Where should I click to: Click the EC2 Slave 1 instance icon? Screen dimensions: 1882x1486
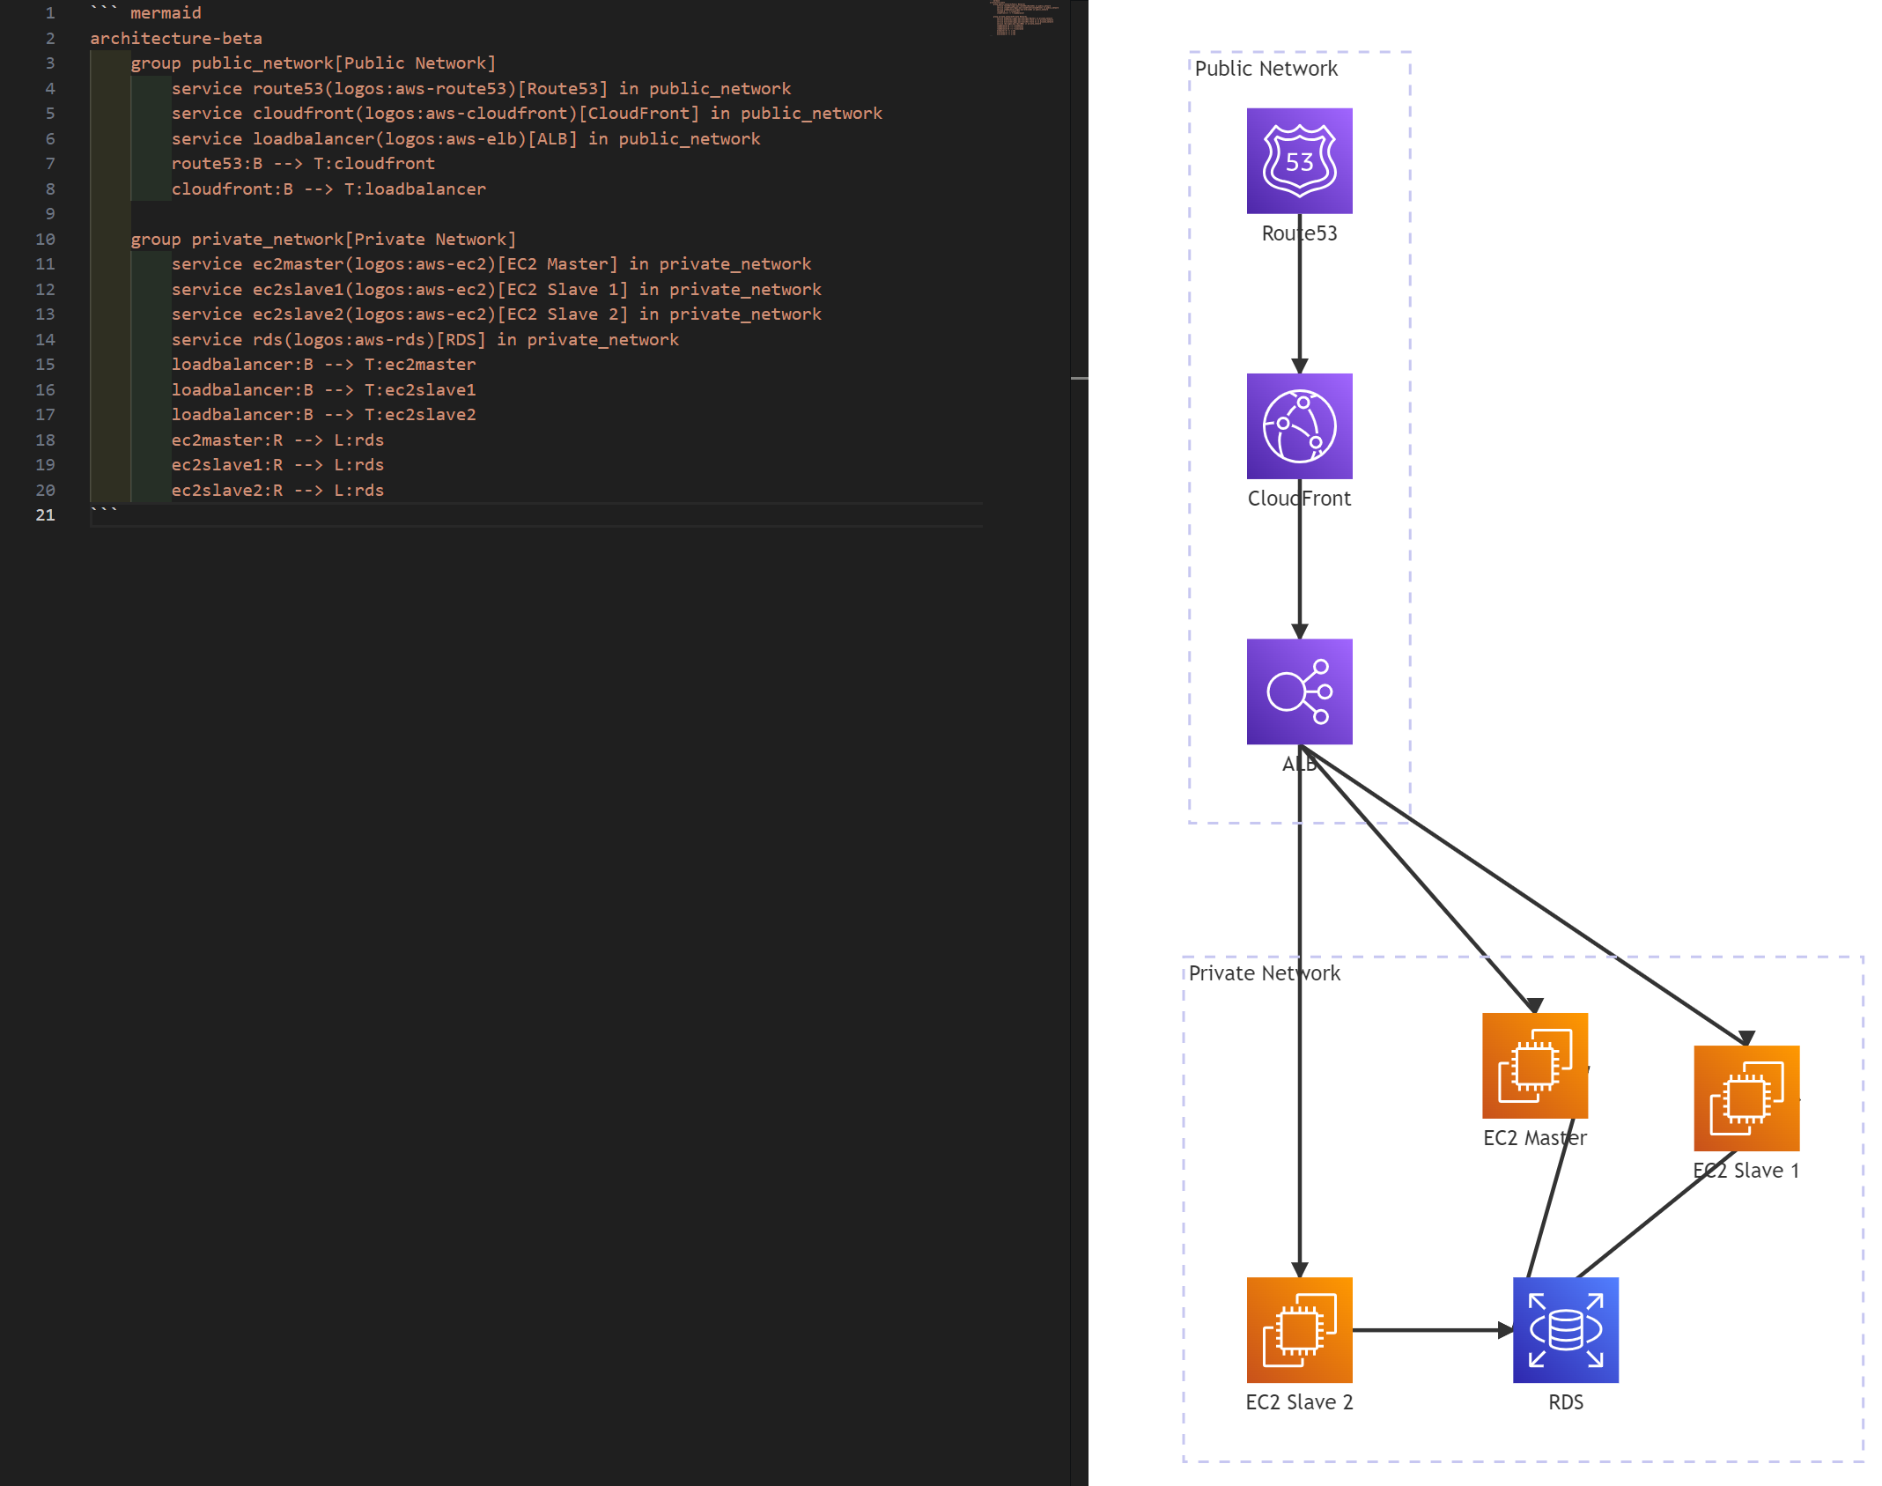pyautogui.click(x=1746, y=1098)
